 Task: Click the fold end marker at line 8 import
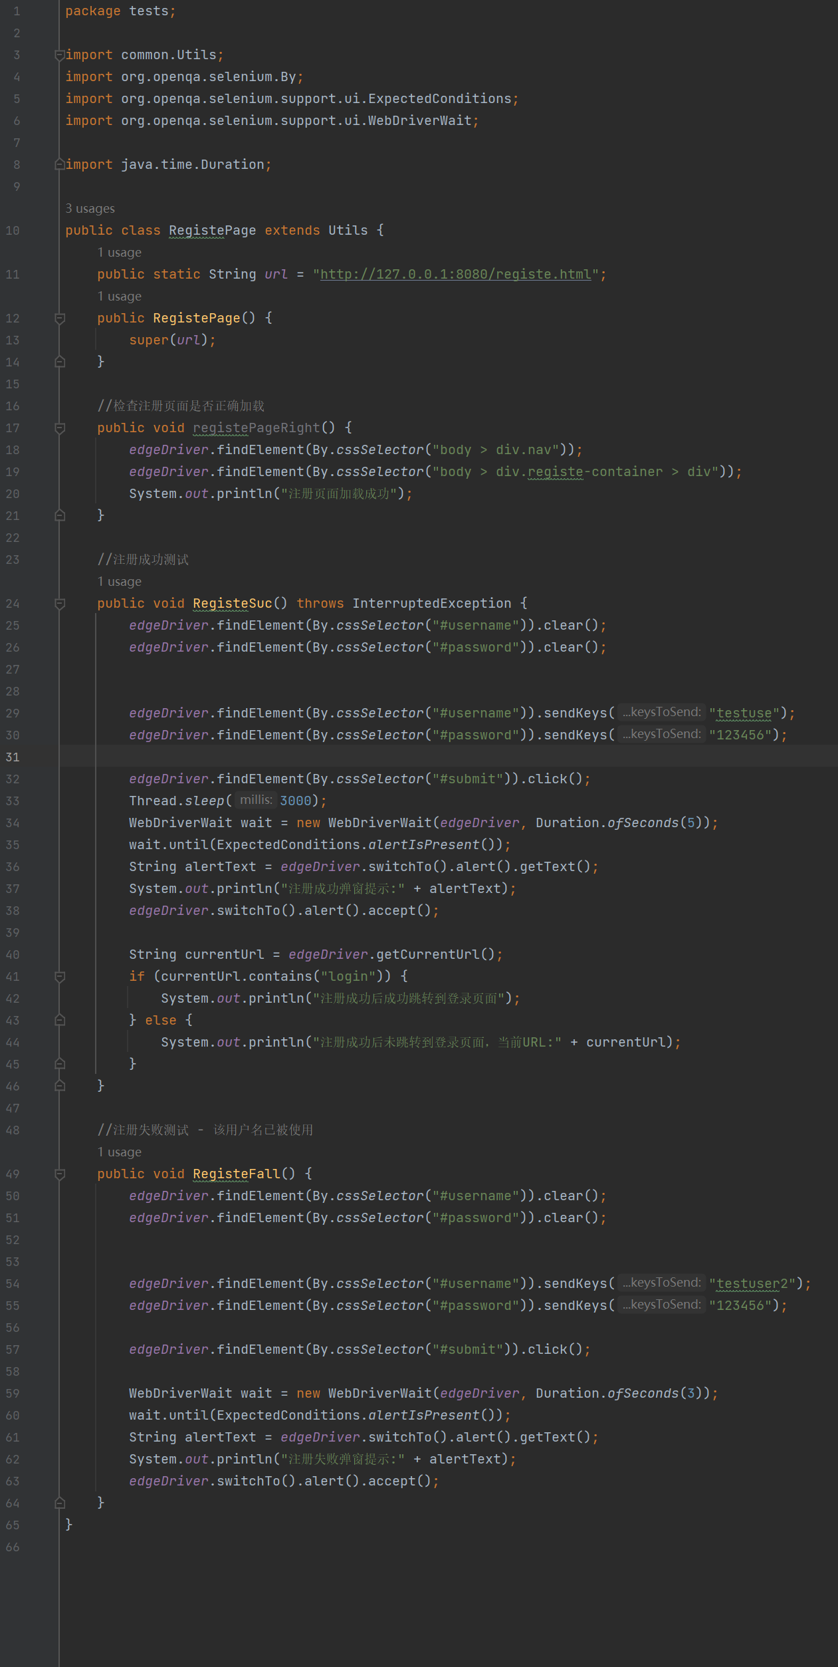tap(60, 165)
